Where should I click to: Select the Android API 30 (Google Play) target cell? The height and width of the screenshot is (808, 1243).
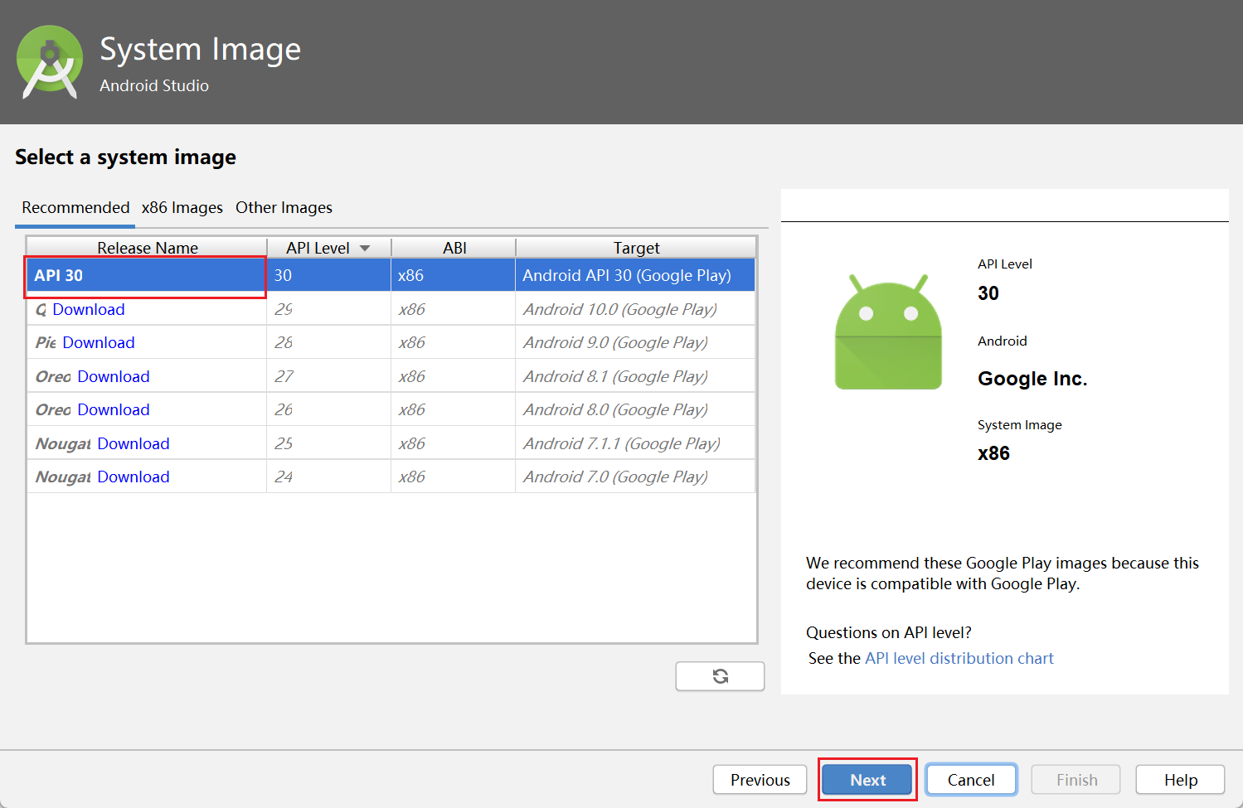635,275
